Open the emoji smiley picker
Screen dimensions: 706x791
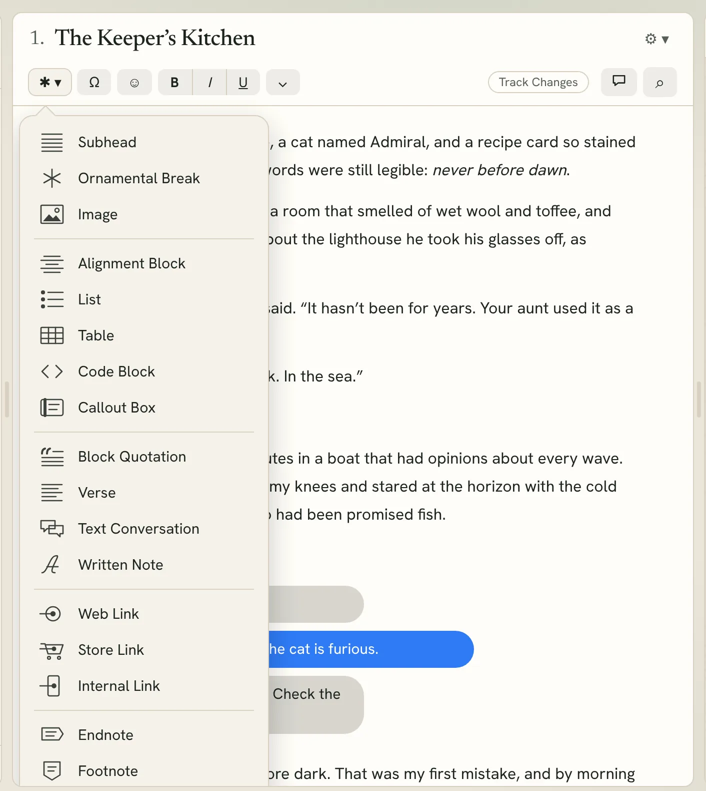(x=134, y=82)
